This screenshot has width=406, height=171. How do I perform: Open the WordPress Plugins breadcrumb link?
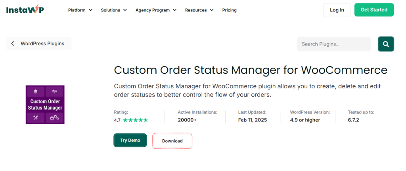click(42, 44)
